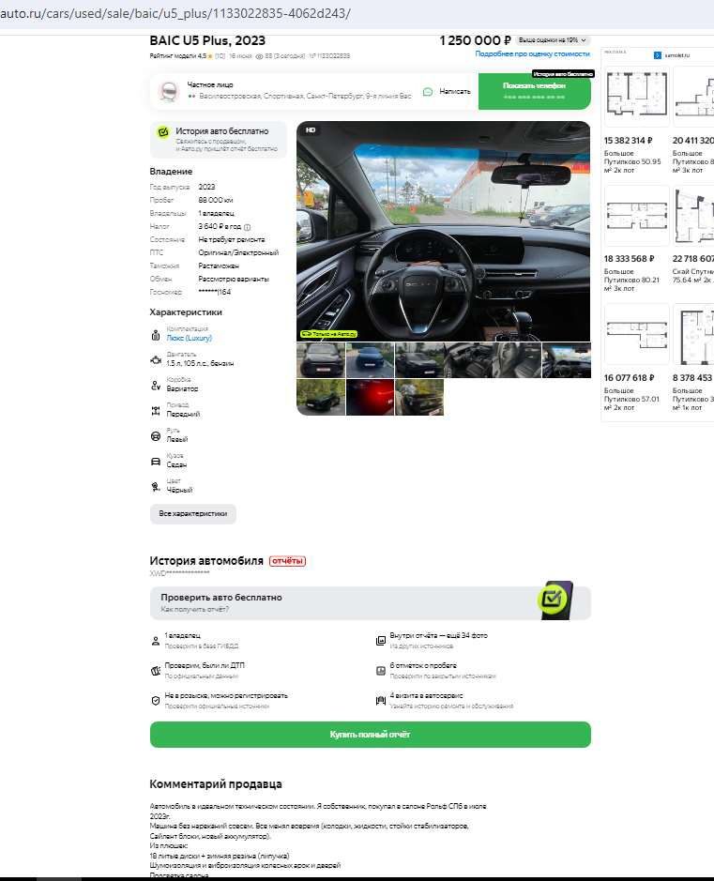Click the shield icon for wanted status
The height and width of the screenshot is (881, 714).
coord(156,701)
